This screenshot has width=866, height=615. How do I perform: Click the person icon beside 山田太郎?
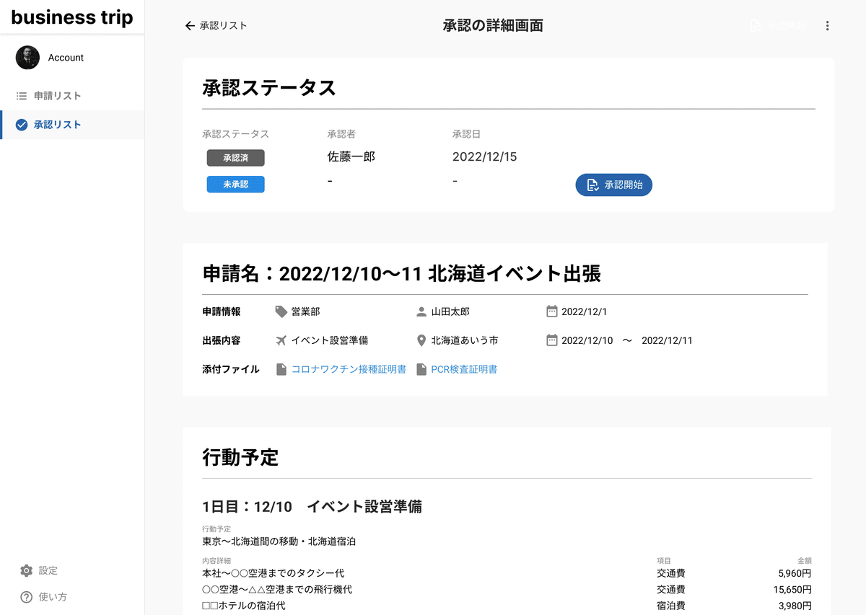[x=421, y=312]
